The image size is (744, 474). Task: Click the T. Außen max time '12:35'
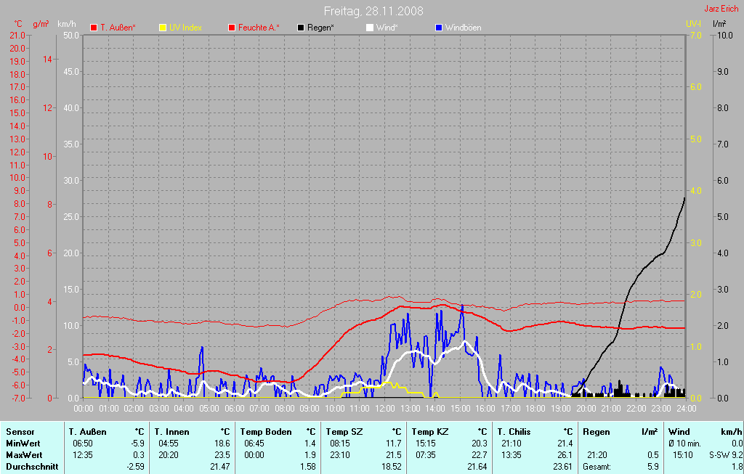click(x=83, y=455)
